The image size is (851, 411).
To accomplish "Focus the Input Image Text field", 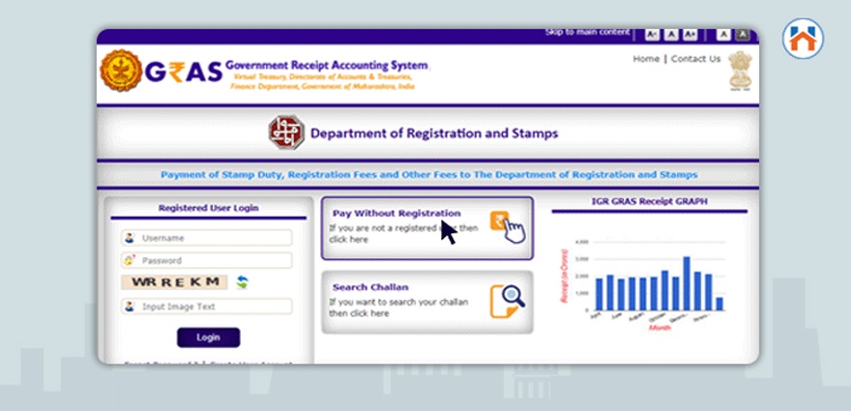I will tap(207, 307).
